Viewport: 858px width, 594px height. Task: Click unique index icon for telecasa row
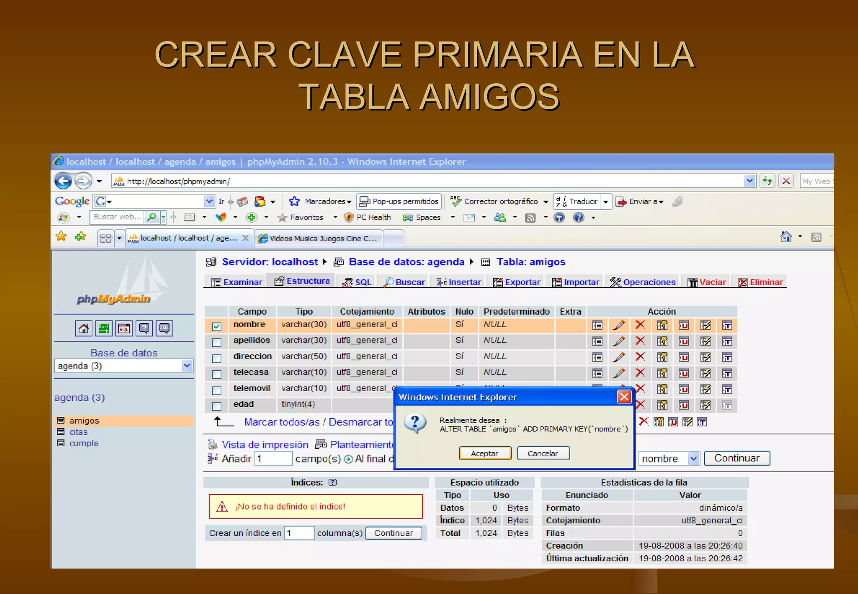(684, 373)
